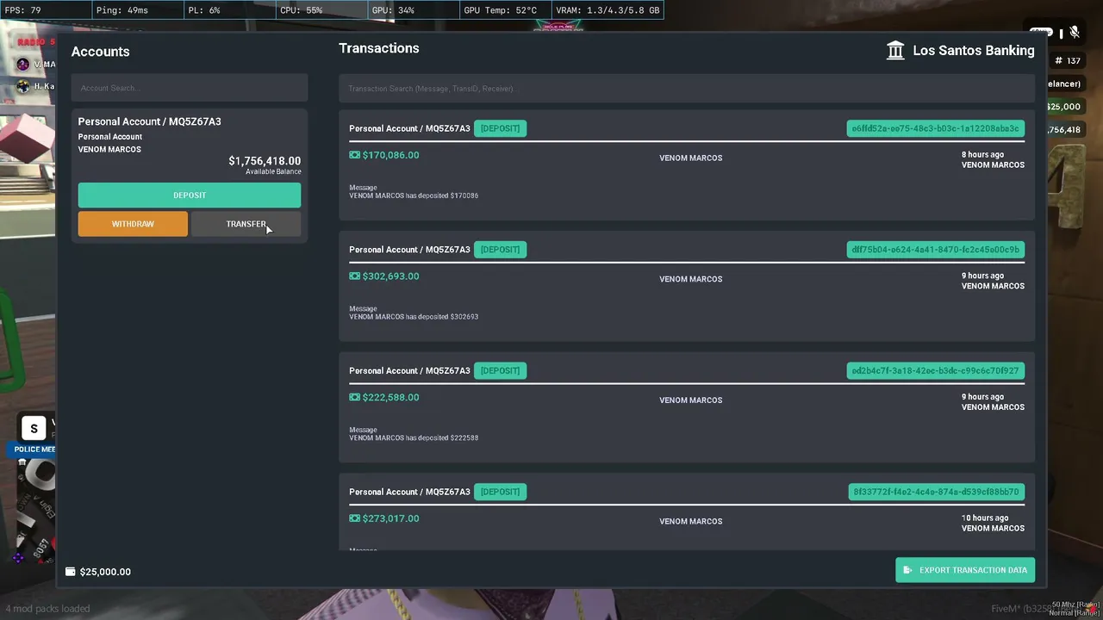Click the "Los Santos Banking" title text

point(974,51)
